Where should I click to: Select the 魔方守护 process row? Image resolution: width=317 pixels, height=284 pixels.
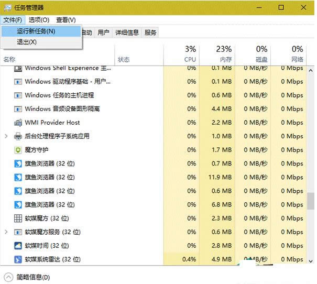[x=154, y=150]
